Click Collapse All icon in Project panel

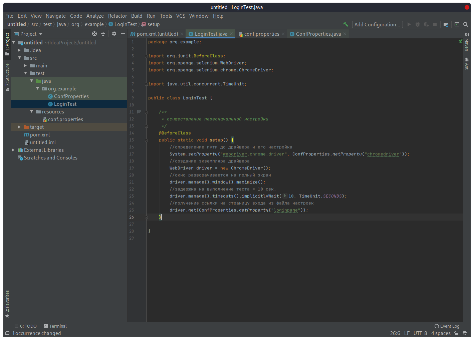(103, 34)
